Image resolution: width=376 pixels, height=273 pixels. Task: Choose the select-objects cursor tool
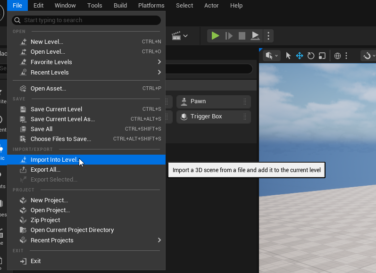[288, 56]
